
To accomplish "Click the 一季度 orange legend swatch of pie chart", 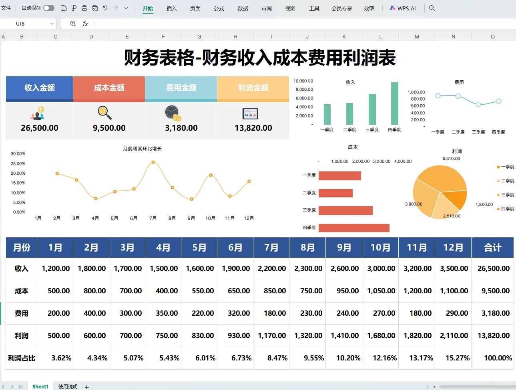I will (x=498, y=167).
